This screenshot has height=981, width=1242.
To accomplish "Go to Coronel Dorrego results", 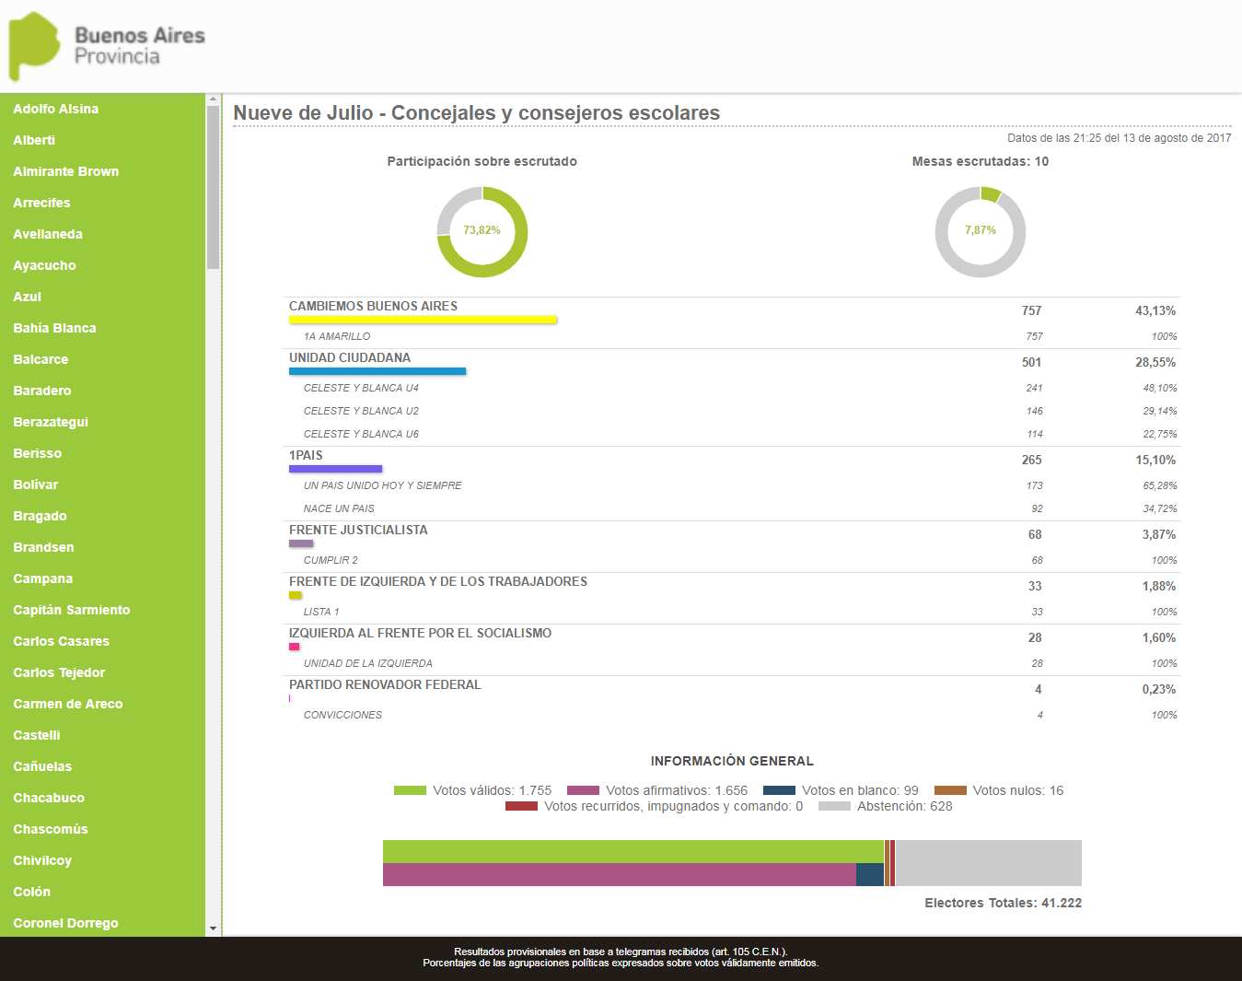I will pyautogui.click(x=65, y=923).
